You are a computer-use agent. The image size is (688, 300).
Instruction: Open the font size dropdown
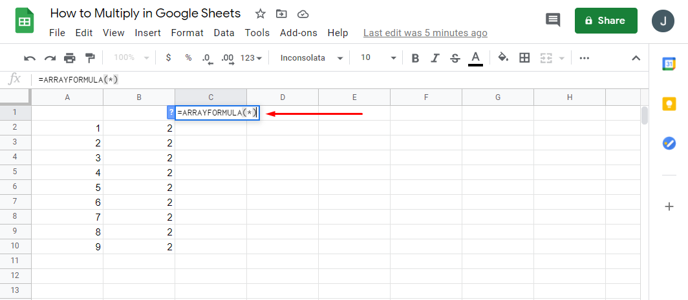378,58
